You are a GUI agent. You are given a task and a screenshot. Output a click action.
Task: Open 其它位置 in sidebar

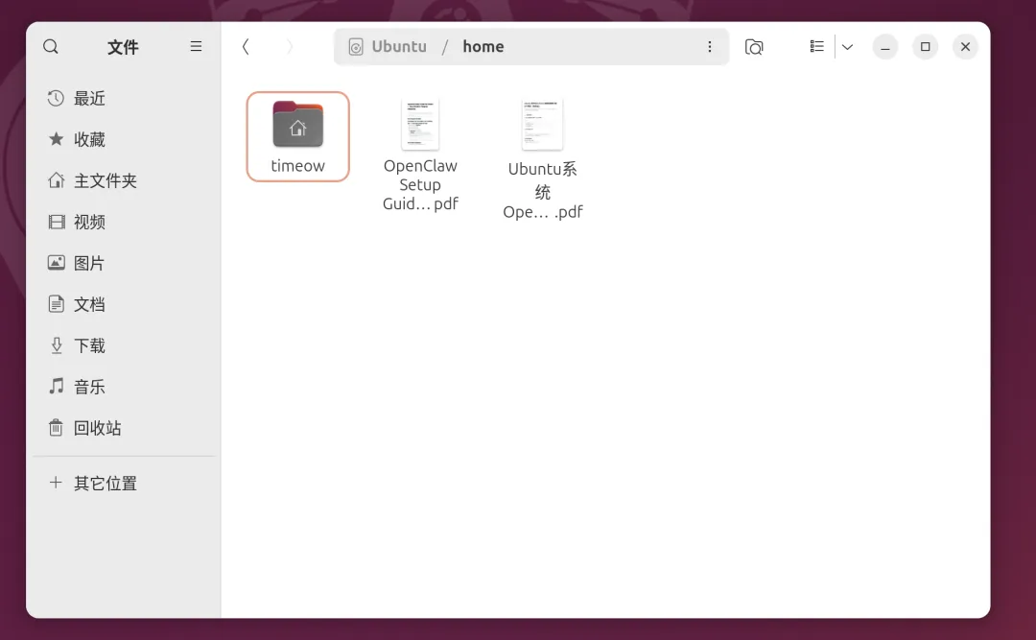click(106, 484)
